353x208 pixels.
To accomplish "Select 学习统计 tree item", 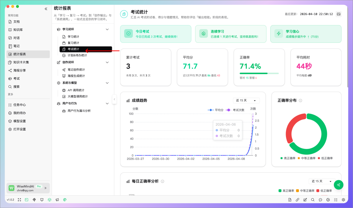I will pyautogui.click(x=86, y=37).
